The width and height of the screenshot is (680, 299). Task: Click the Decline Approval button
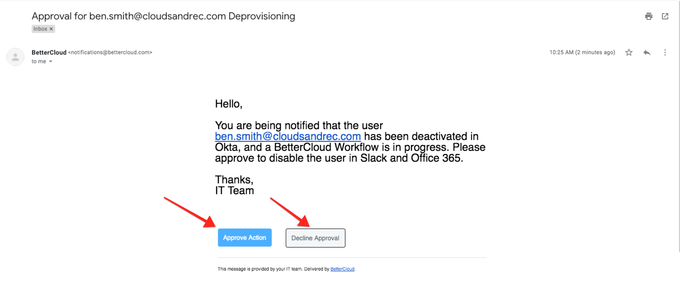tap(315, 238)
